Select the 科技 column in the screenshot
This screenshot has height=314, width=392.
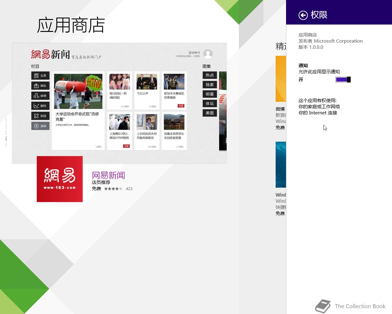pos(40,116)
